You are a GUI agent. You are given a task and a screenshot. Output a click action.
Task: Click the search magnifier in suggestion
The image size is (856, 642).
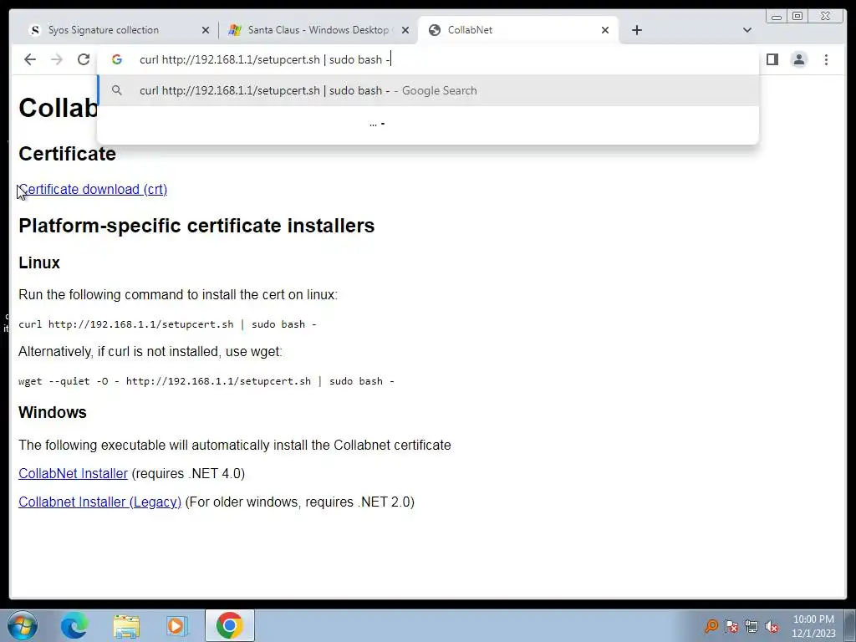point(117,90)
